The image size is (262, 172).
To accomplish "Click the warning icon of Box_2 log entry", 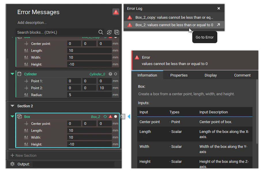I will pyautogui.click(x=130, y=25).
